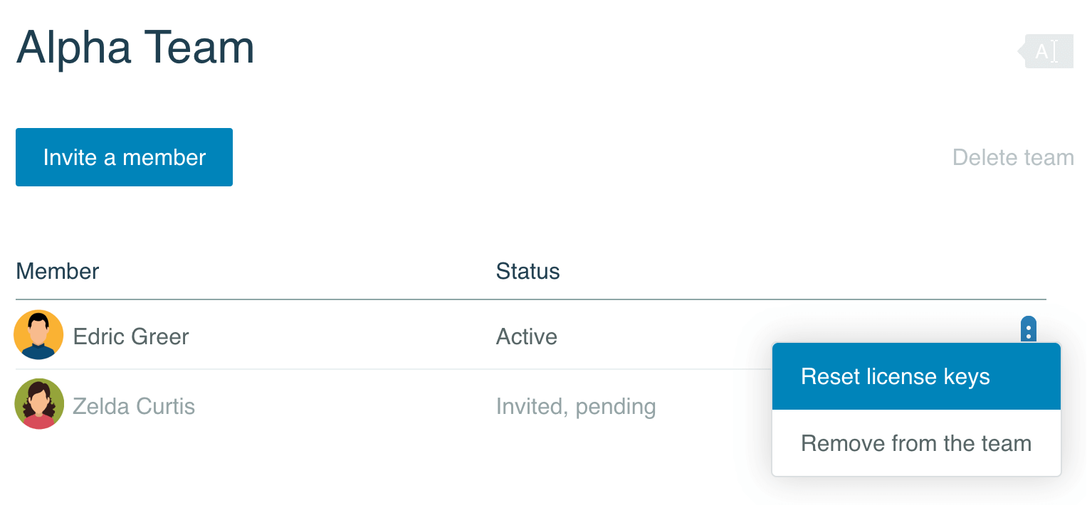Click the letter A in the rename tag
1092x505 pixels.
(x=1041, y=52)
